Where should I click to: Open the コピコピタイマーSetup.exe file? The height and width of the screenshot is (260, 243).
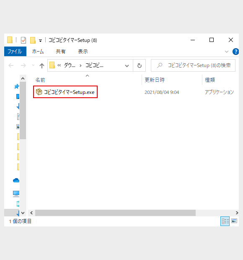click(x=65, y=92)
